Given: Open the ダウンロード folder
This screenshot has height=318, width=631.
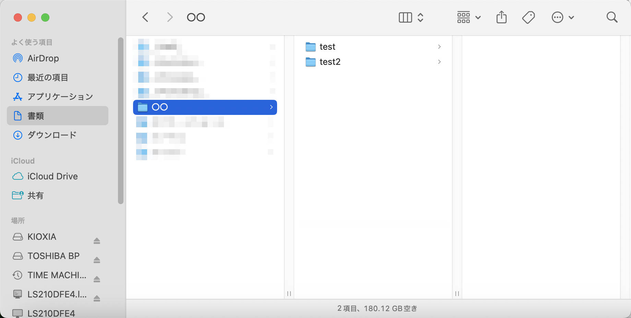Looking at the screenshot, I should coord(52,135).
